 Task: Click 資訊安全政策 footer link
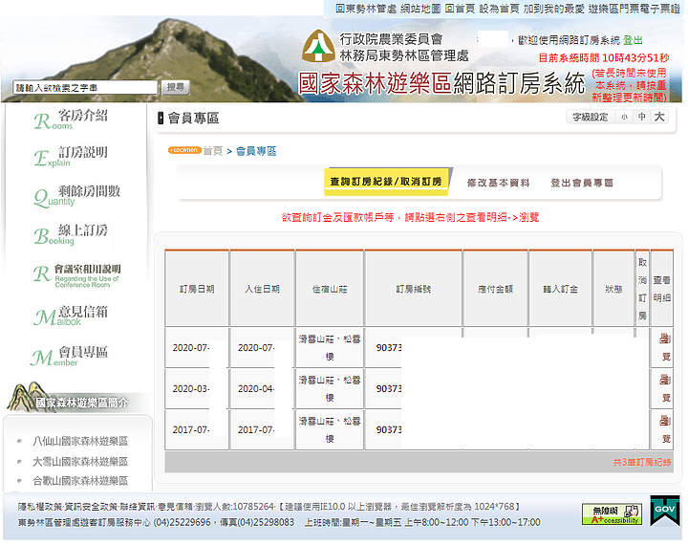[91, 507]
